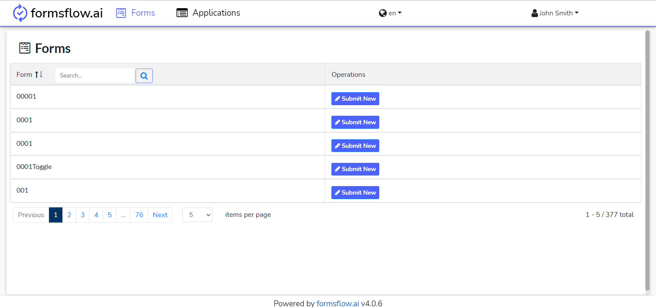This screenshot has width=656, height=308.
Task: Select form name 00001
Action: click(x=26, y=96)
